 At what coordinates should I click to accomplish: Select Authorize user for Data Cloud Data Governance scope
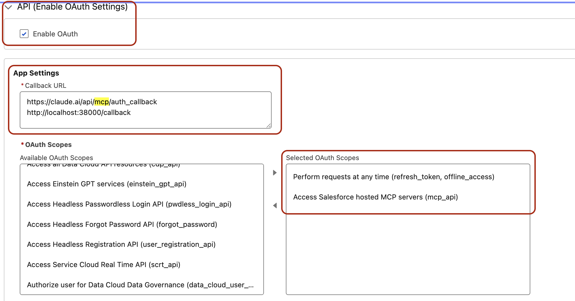140,285
